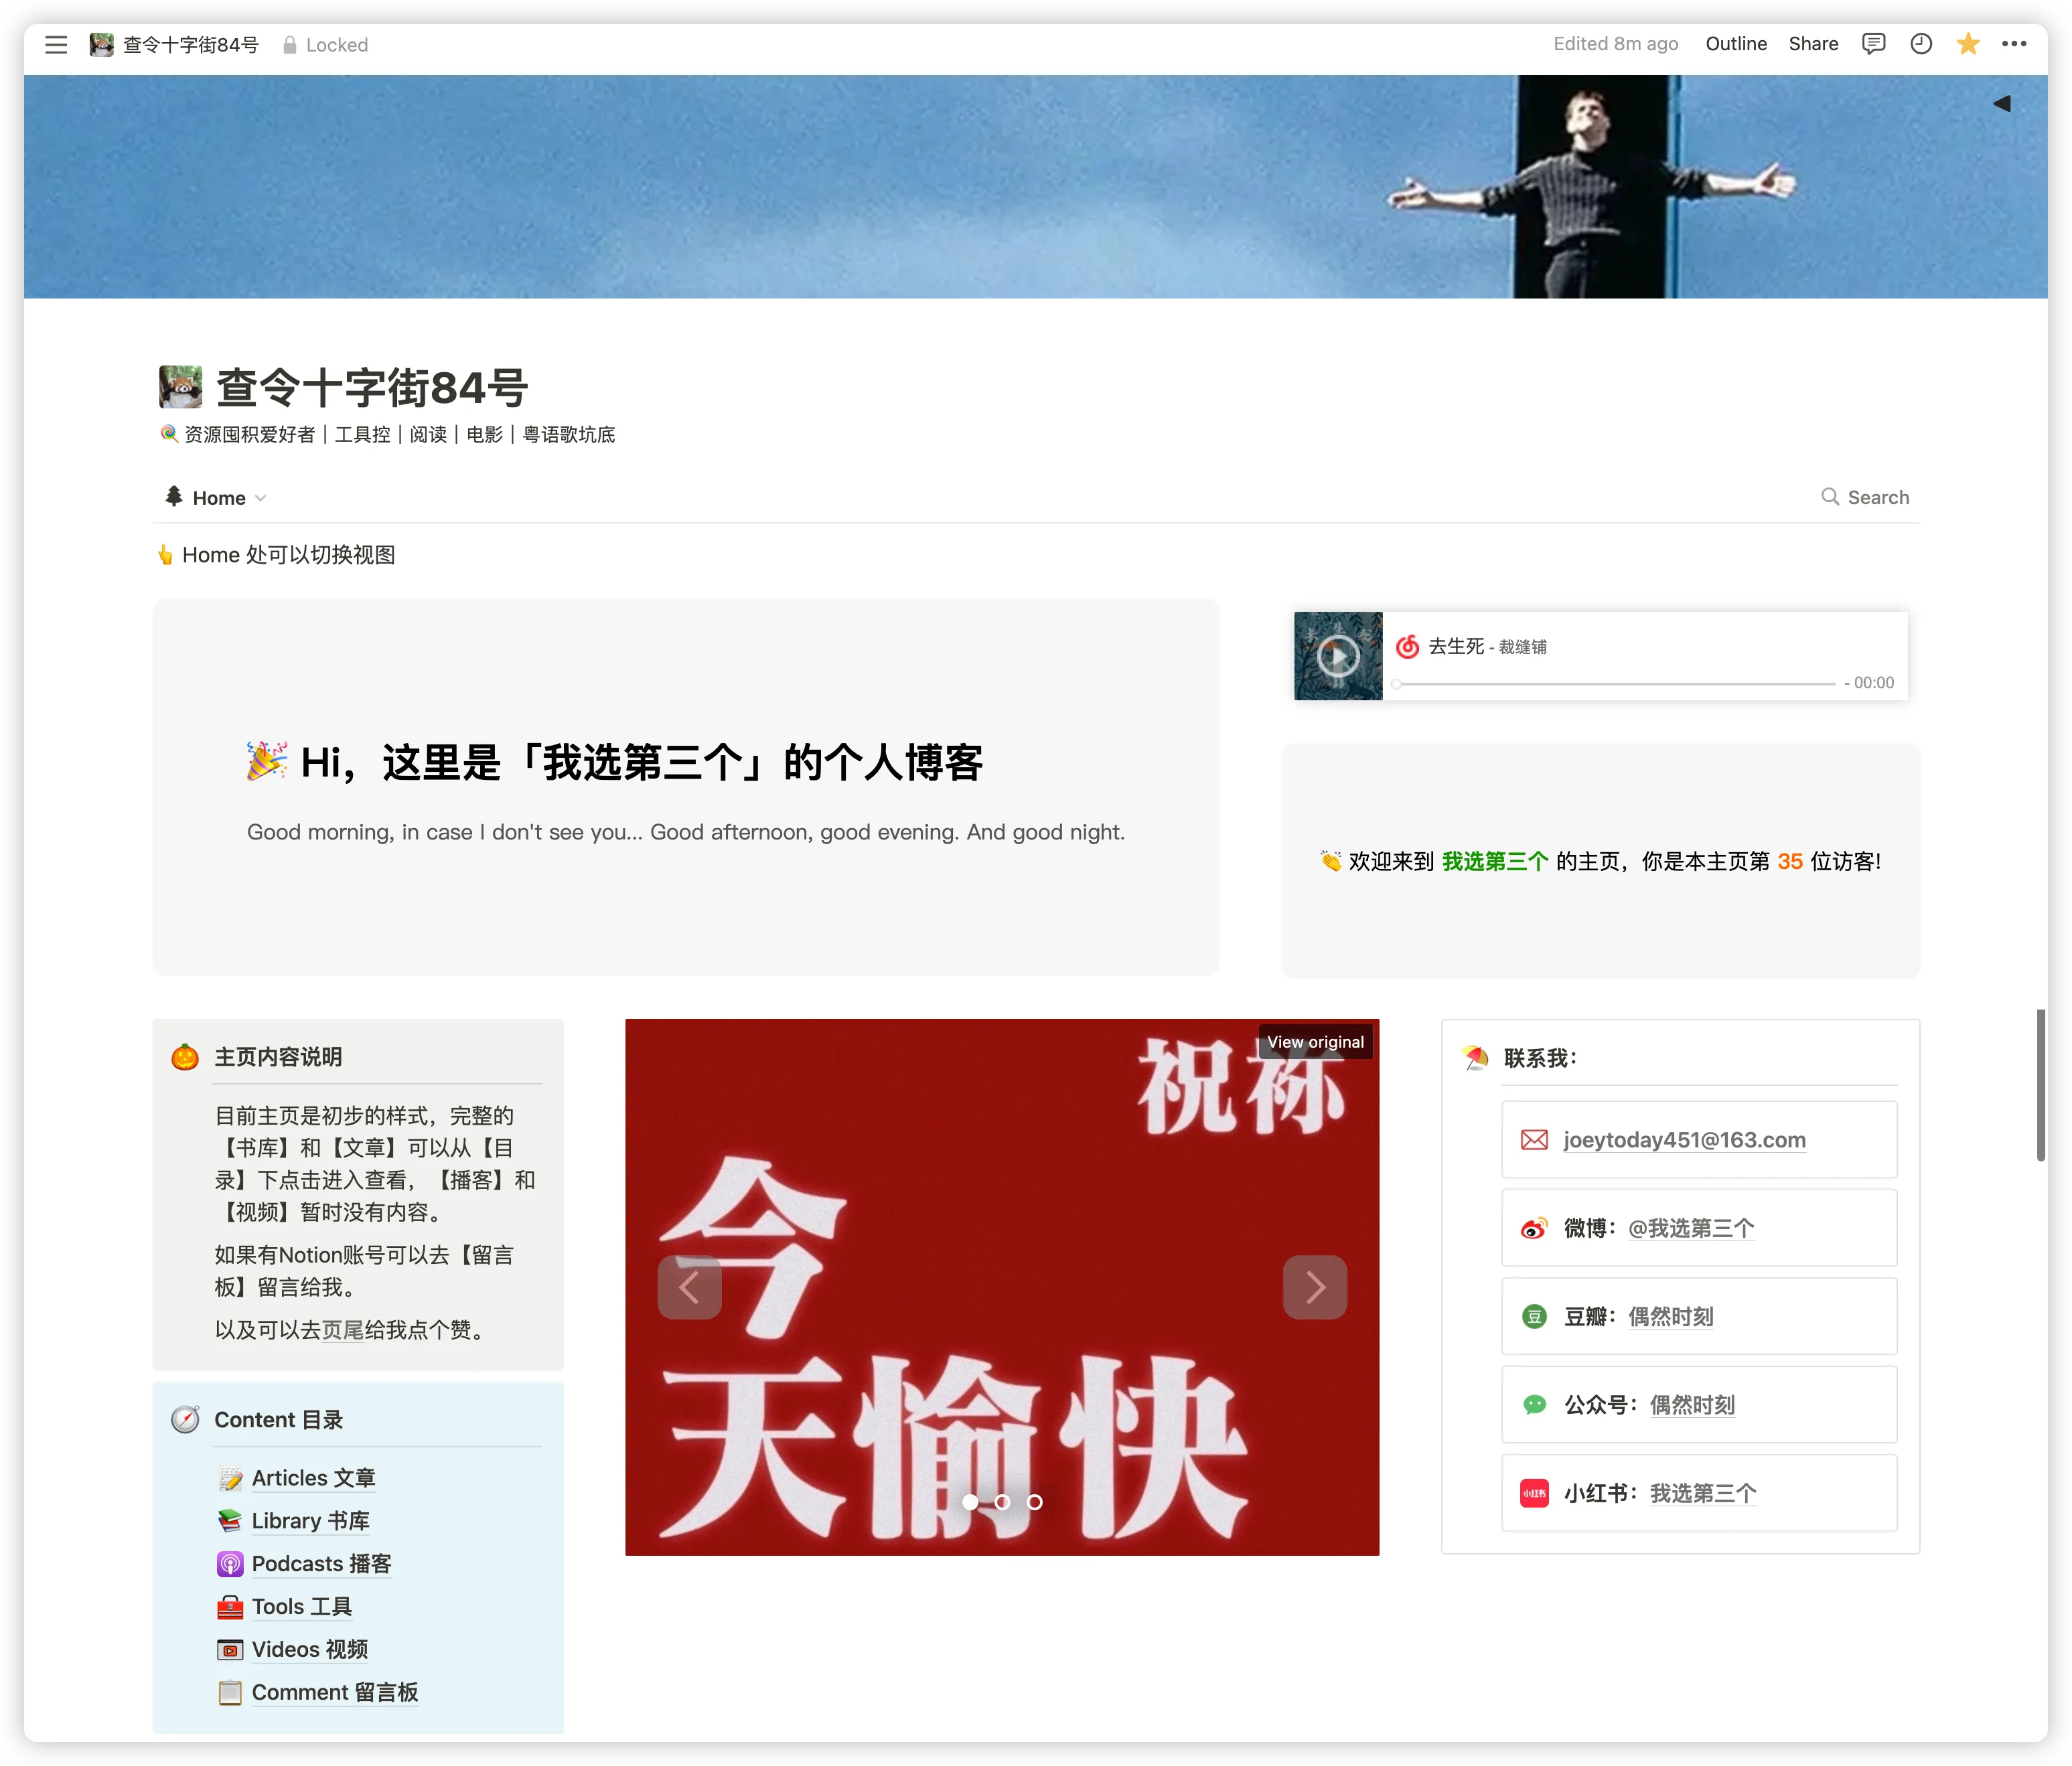2072x1766 pixels.
Task: Open the sidebar hamburger menu
Action: coord(56,45)
